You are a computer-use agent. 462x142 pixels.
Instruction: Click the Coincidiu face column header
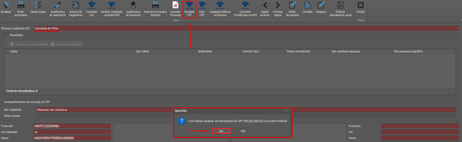pos(263,51)
